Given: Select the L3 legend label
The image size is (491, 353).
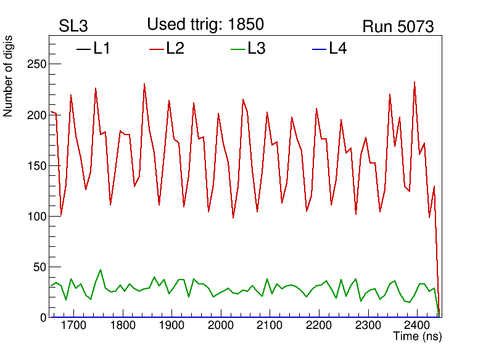Looking at the screenshot, I should point(257,49).
